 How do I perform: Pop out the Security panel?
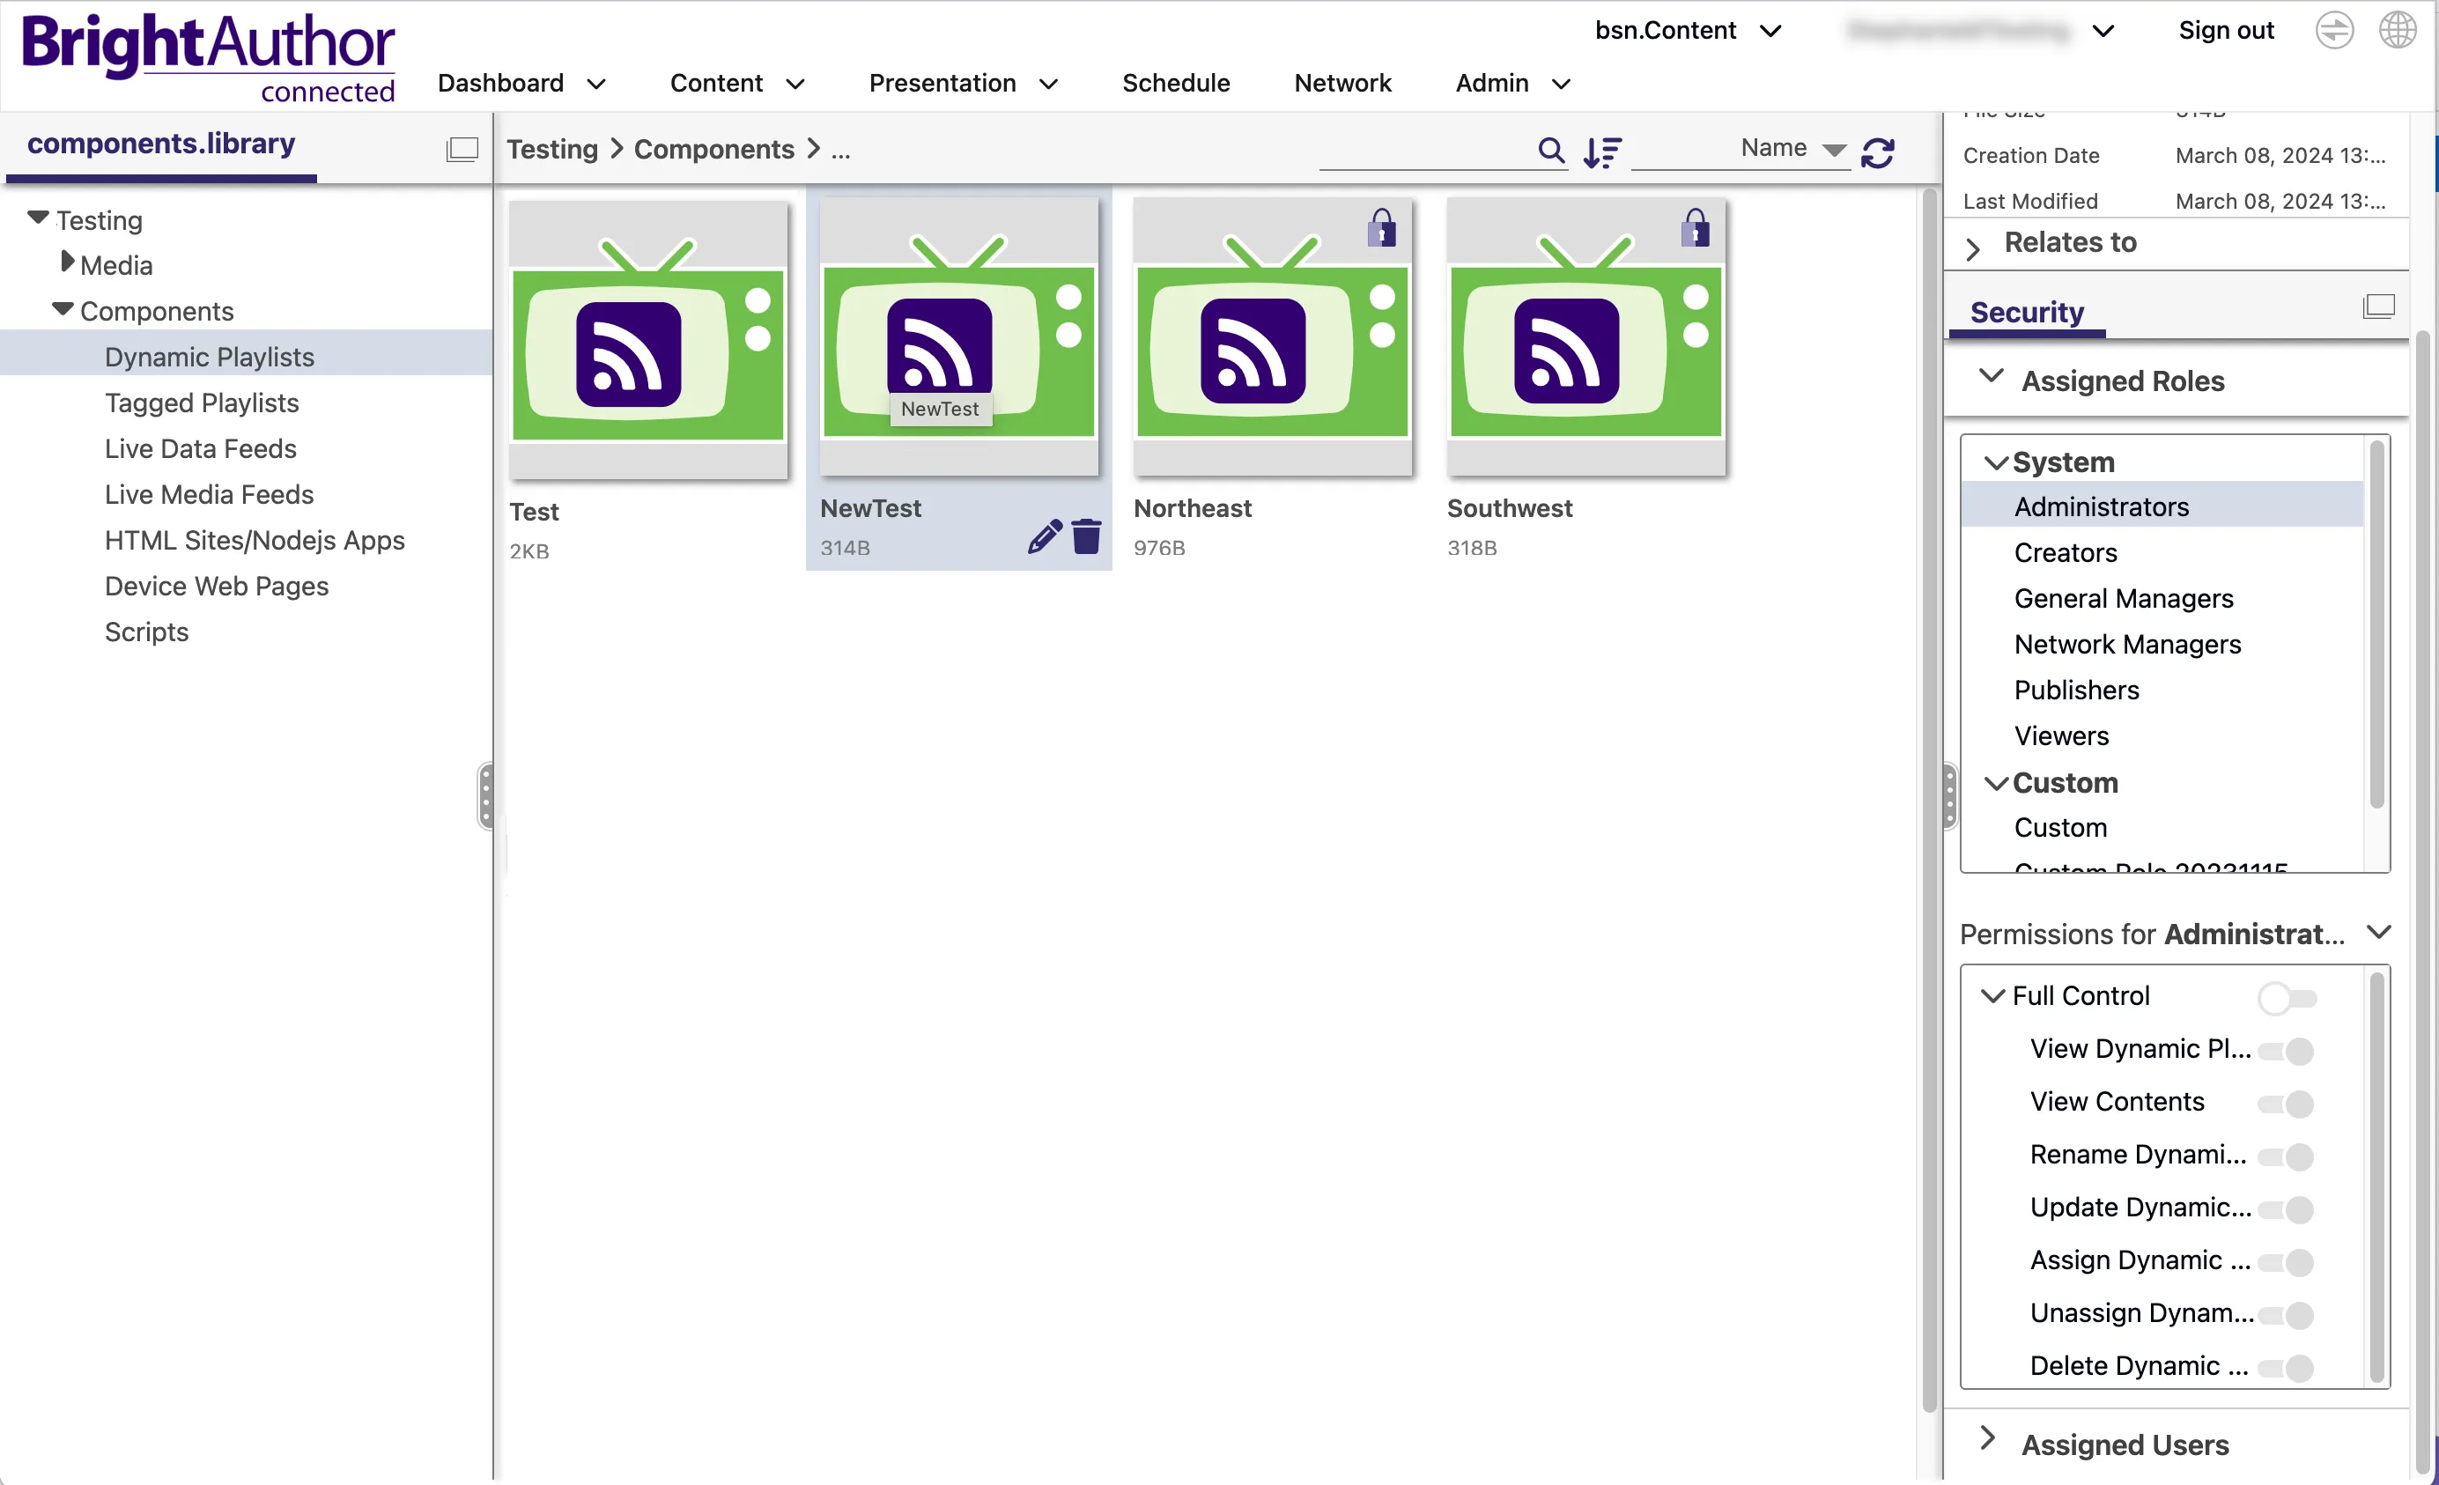click(x=2377, y=306)
